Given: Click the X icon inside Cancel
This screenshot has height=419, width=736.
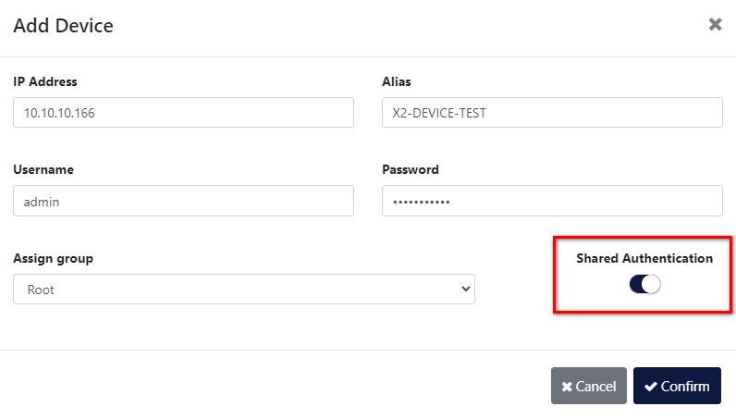Looking at the screenshot, I should pyautogui.click(x=567, y=387).
